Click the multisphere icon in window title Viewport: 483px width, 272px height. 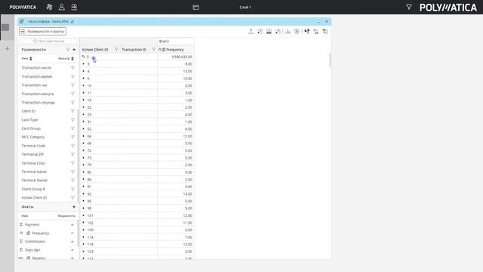(x=22, y=22)
